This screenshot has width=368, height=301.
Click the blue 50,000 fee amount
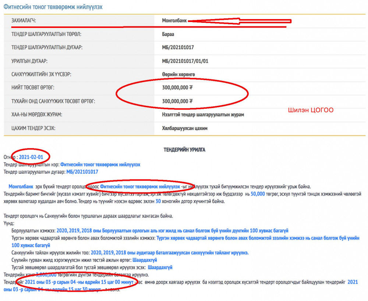click(258, 193)
